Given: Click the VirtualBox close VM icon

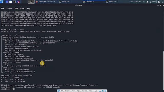Looking at the screenshot, I should coord(105,91).
